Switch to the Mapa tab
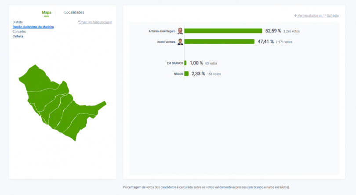356x195 pixels. (x=47, y=12)
